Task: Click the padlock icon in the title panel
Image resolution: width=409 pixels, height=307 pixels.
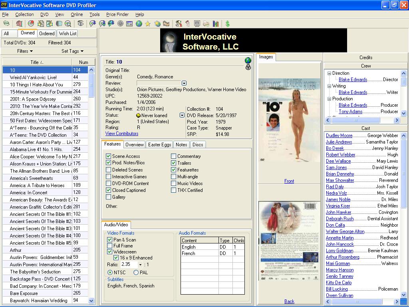Action: click(248, 67)
